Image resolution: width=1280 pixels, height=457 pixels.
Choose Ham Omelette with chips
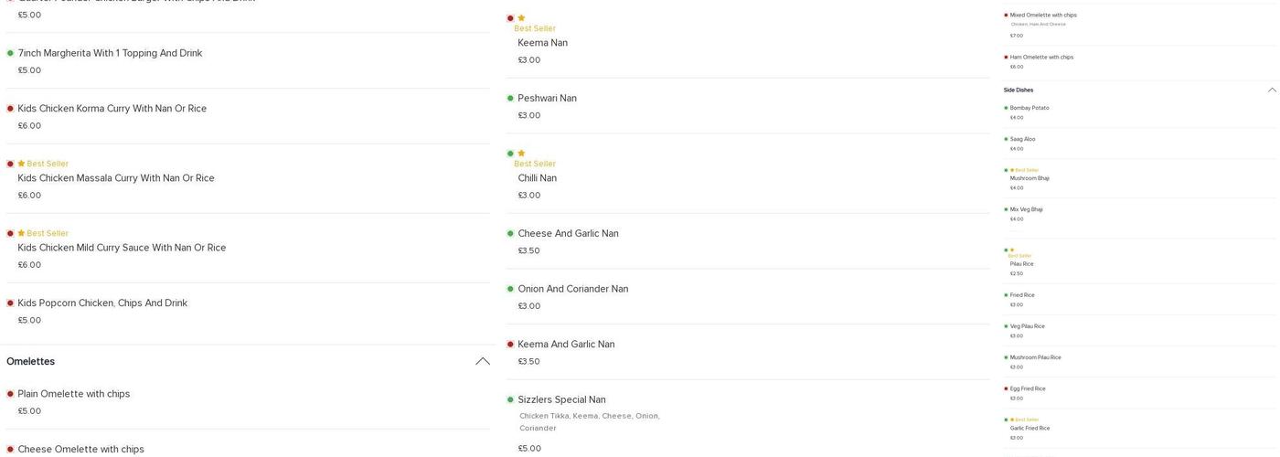[1041, 58]
